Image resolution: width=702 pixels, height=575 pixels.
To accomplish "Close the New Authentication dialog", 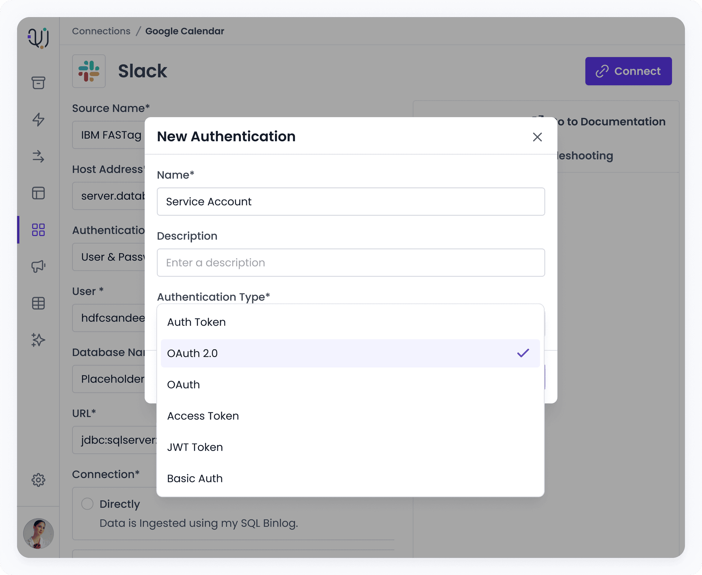I will click(x=537, y=137).
